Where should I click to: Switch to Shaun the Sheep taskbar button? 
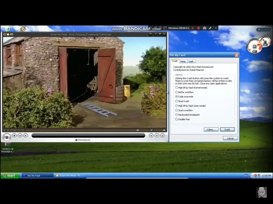click(70, 176)
